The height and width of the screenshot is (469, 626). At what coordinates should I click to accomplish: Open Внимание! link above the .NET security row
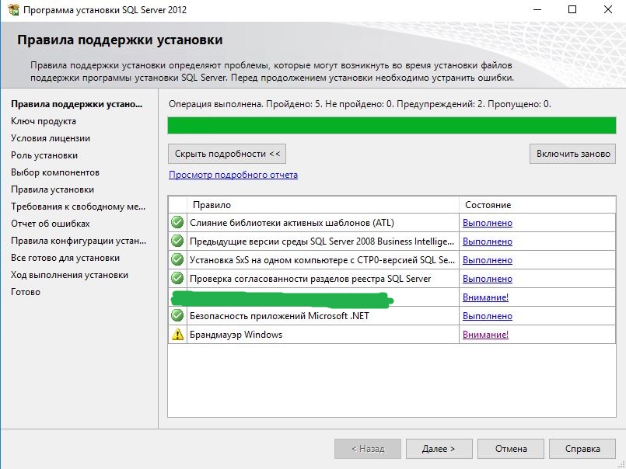point(485,297)
